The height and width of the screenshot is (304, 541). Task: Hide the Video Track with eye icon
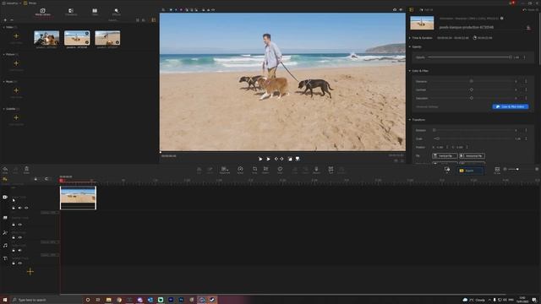click(x=26, y=209)
